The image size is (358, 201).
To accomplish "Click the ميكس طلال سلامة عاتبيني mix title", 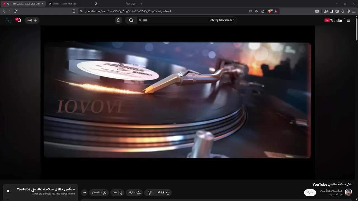I will click(x=46, y=189).
